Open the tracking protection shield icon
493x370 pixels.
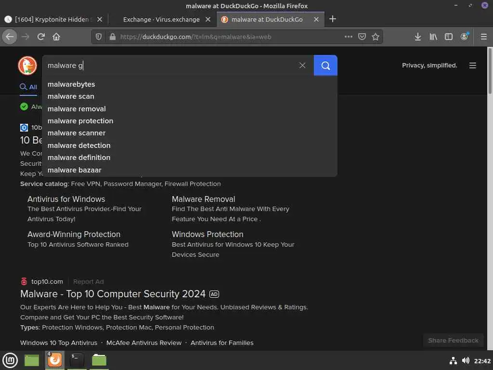pos(99,37)
